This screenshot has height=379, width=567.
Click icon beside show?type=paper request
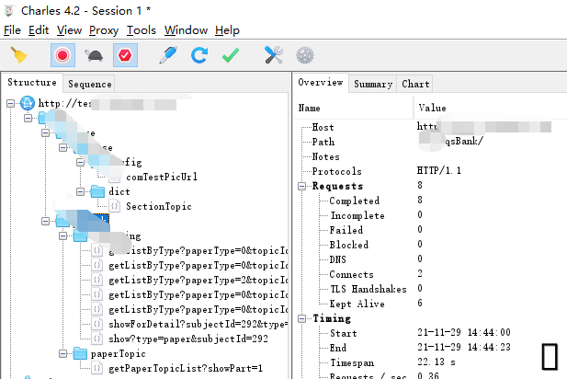[x=96, y=339]
